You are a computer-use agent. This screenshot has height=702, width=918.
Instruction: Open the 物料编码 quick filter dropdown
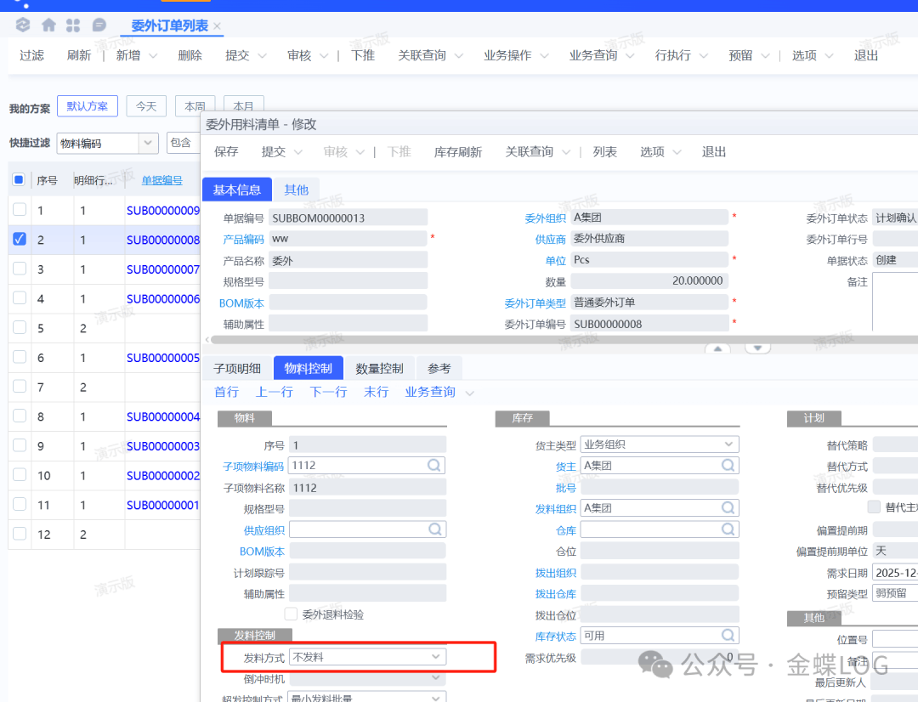click(x=149, y=143)
